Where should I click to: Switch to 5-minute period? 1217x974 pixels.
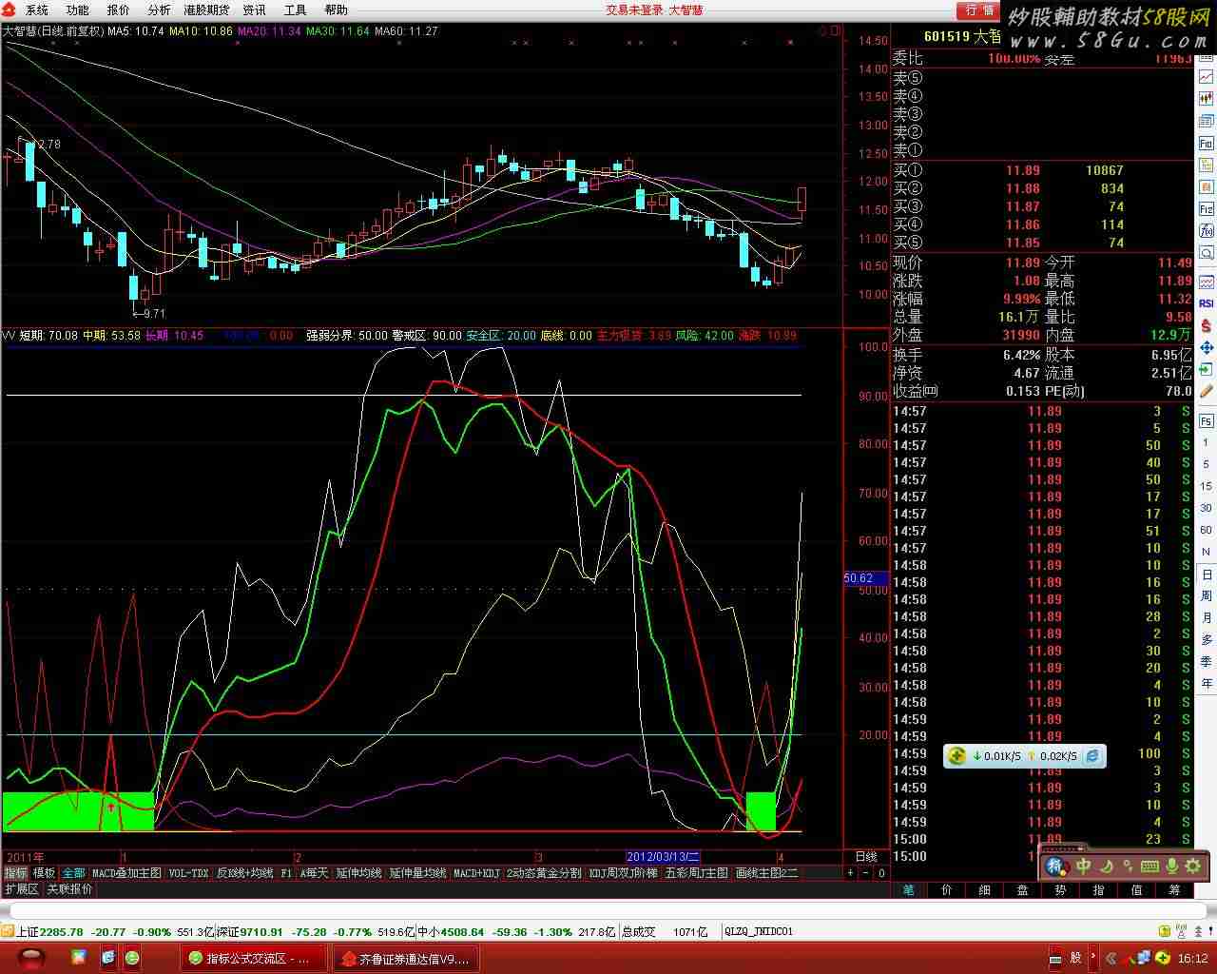pyautogui.click(x=1206, y=465)
